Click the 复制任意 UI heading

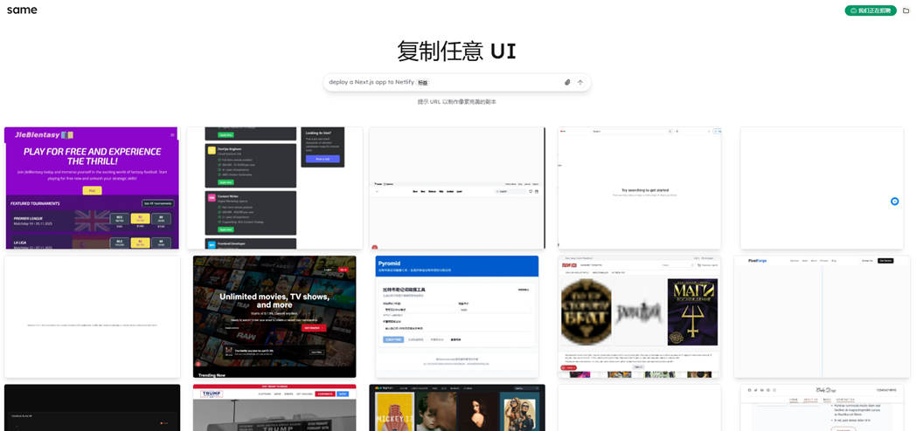click(x=457, y=51)
